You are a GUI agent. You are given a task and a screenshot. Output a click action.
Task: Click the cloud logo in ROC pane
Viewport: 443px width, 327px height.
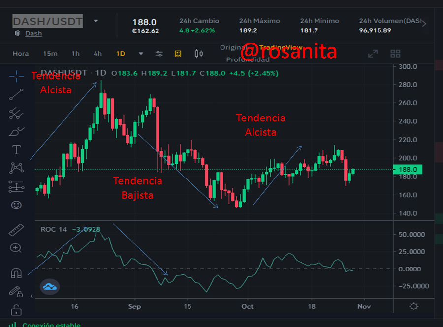(50, 287)
